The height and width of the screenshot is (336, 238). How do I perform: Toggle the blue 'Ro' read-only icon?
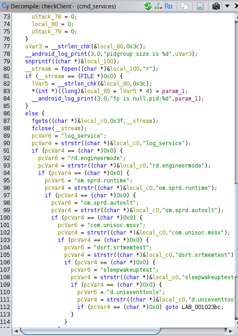point(168,6)
